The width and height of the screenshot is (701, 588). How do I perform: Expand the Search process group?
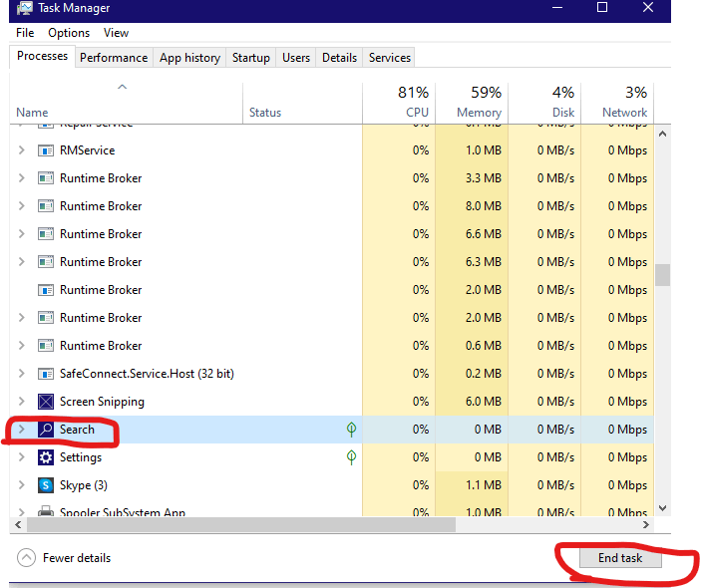[x=21, y=430]
